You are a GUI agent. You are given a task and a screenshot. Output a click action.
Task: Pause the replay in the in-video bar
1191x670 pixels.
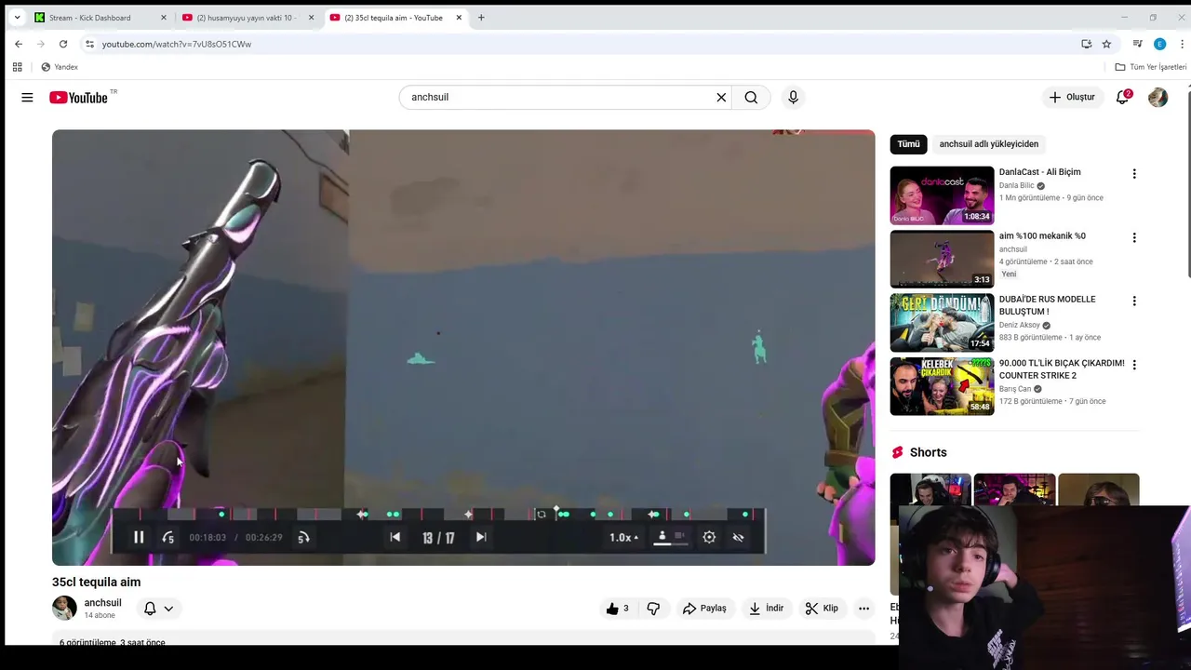139,537
